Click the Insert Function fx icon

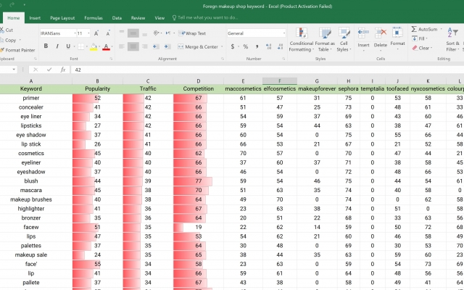(63, 70)
